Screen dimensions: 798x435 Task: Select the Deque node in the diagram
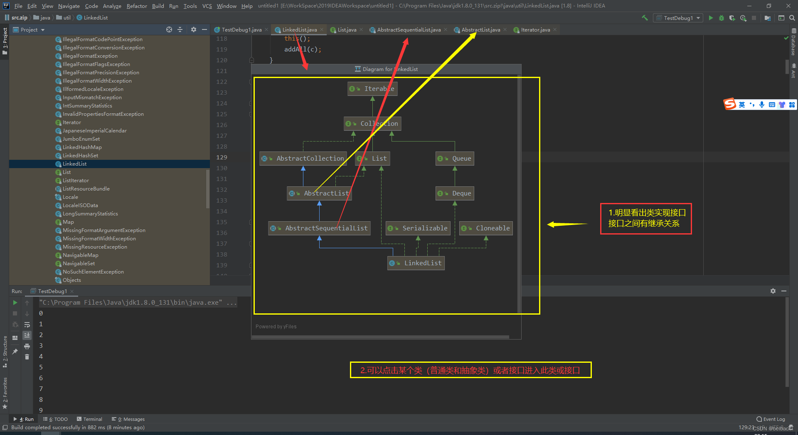[x=455, y=193]
